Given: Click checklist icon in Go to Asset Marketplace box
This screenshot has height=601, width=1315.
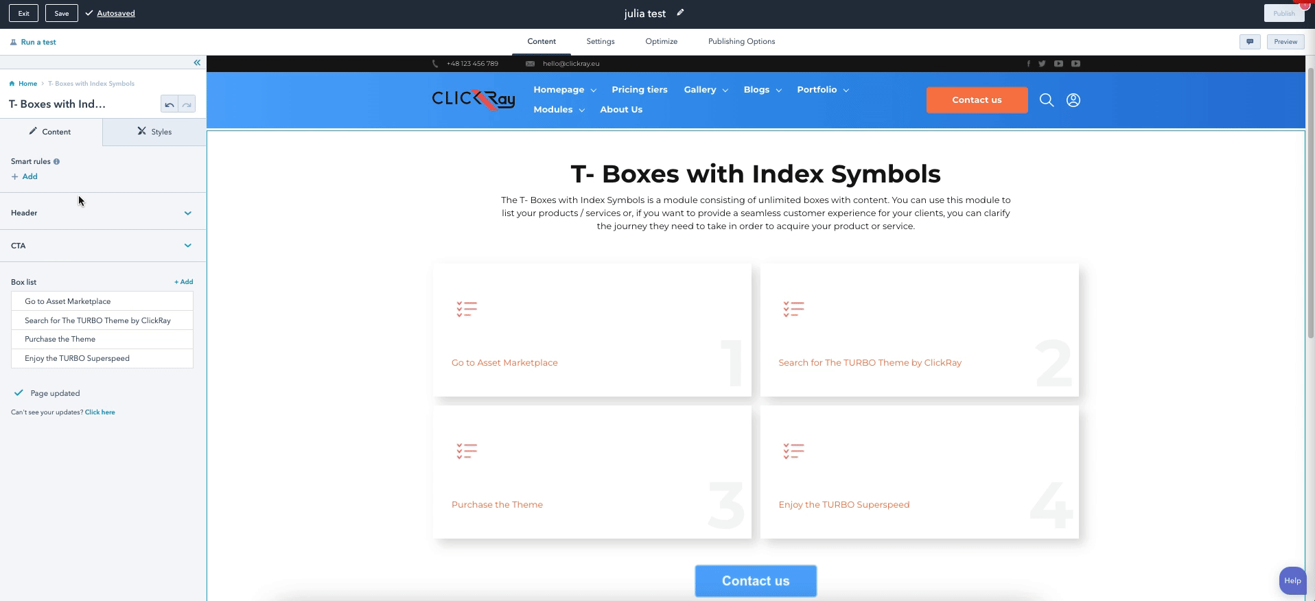Looking at the screenshot, I should (467, 309).
